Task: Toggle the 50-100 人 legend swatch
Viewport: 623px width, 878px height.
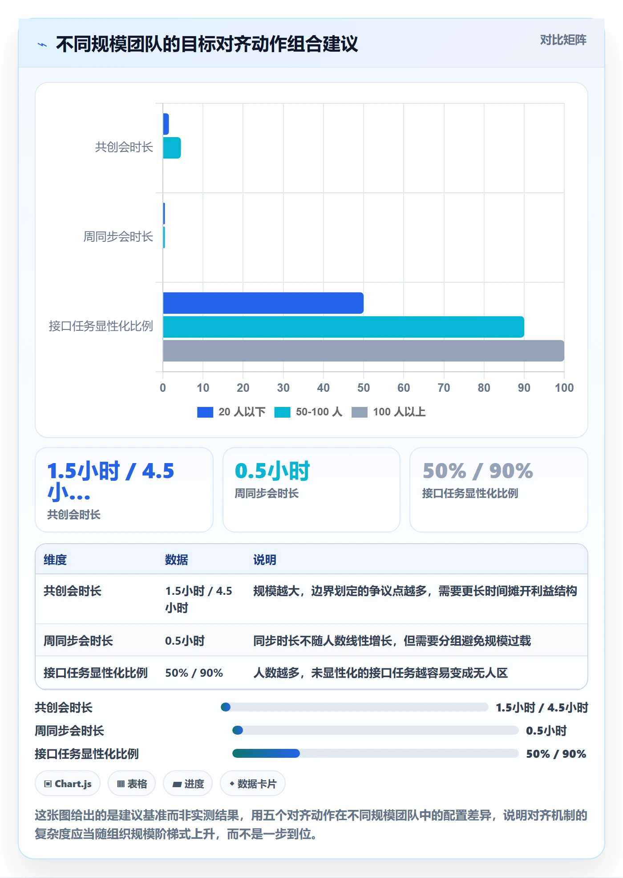Action: [x=282, y=412]
